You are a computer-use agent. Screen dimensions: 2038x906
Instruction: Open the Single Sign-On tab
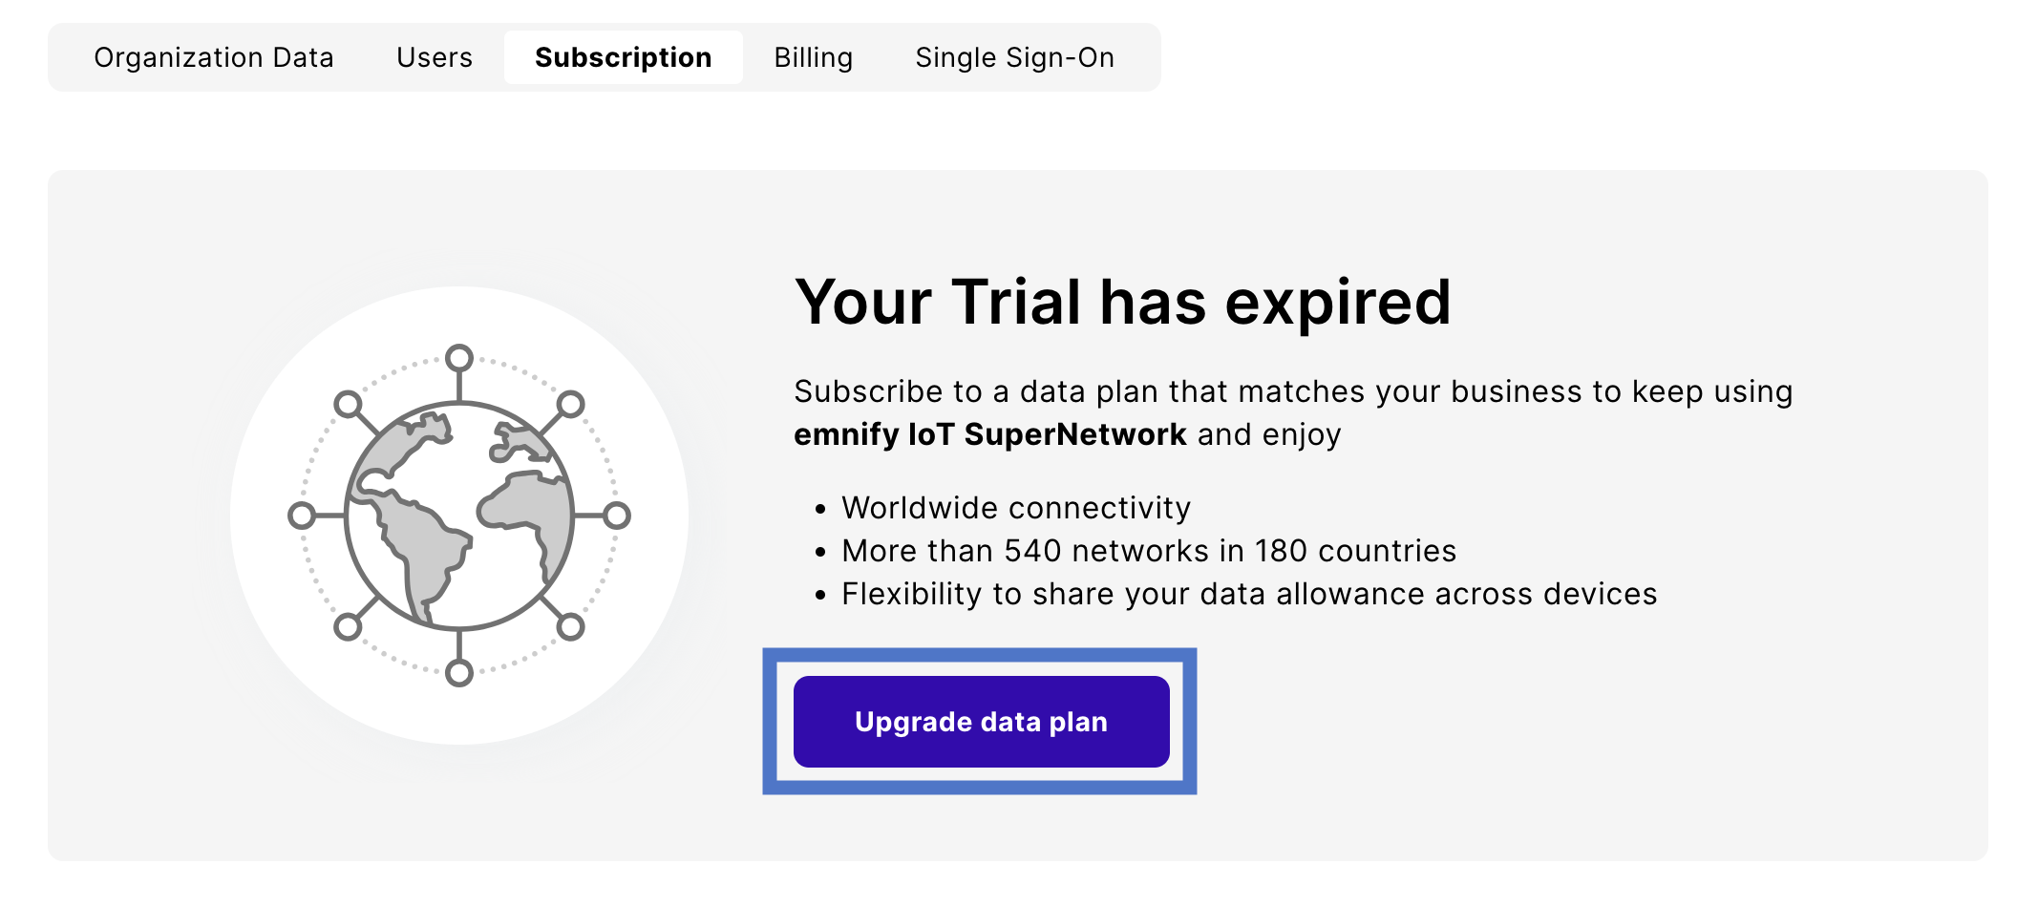(x=1014, y=57)
